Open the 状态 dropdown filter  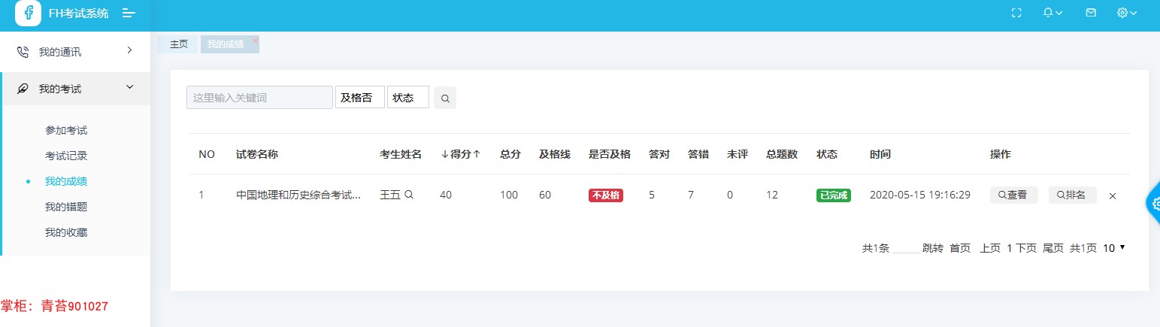[x=408, y=98]
